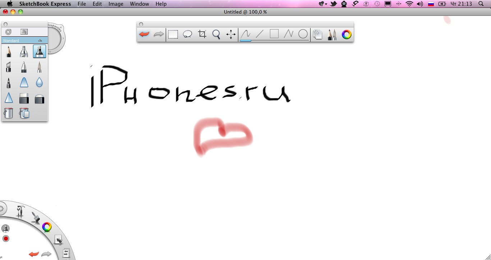491x260 pixels.
Task: Open the Edit menu
Action: click(97, 4)
